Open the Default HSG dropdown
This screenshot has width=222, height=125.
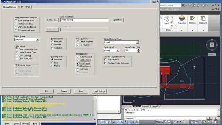(118, 50)
